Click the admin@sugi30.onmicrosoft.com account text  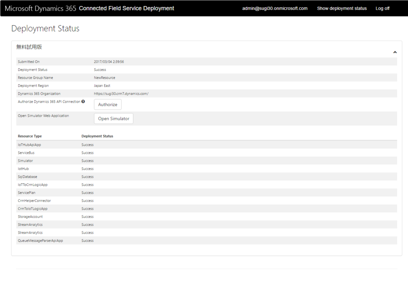click(x=275, y=8)
